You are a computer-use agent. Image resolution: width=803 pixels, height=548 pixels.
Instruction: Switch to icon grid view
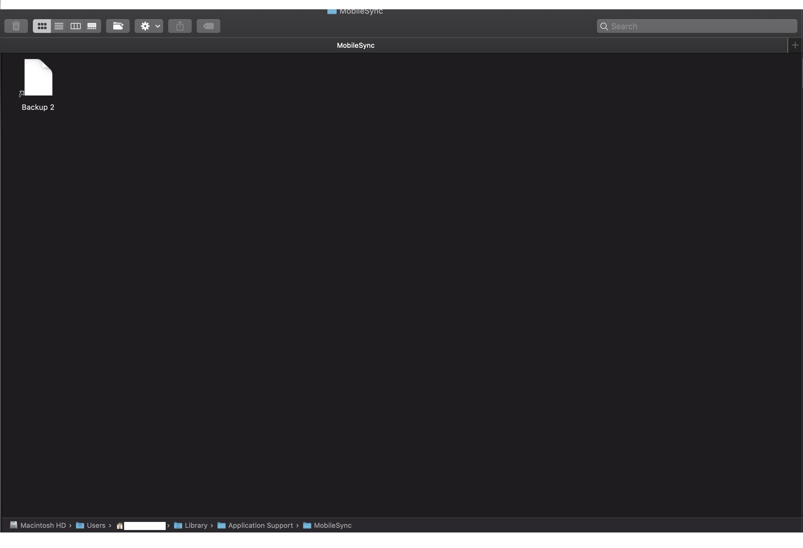pos(42,26)
